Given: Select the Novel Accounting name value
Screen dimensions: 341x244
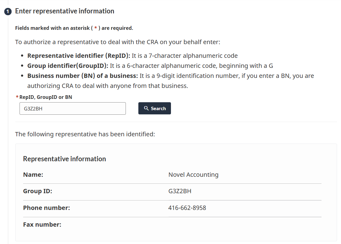Looking at the screenshot, I should (193, 175).
